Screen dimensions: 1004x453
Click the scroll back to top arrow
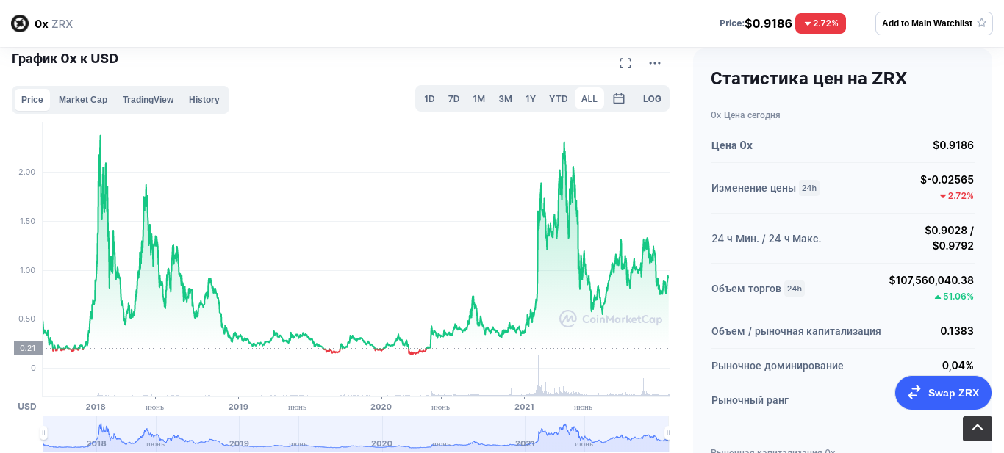pos(978,429)
